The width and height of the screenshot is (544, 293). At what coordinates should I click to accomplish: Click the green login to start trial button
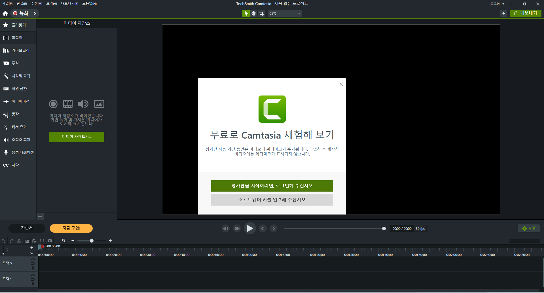click(272, 186)
